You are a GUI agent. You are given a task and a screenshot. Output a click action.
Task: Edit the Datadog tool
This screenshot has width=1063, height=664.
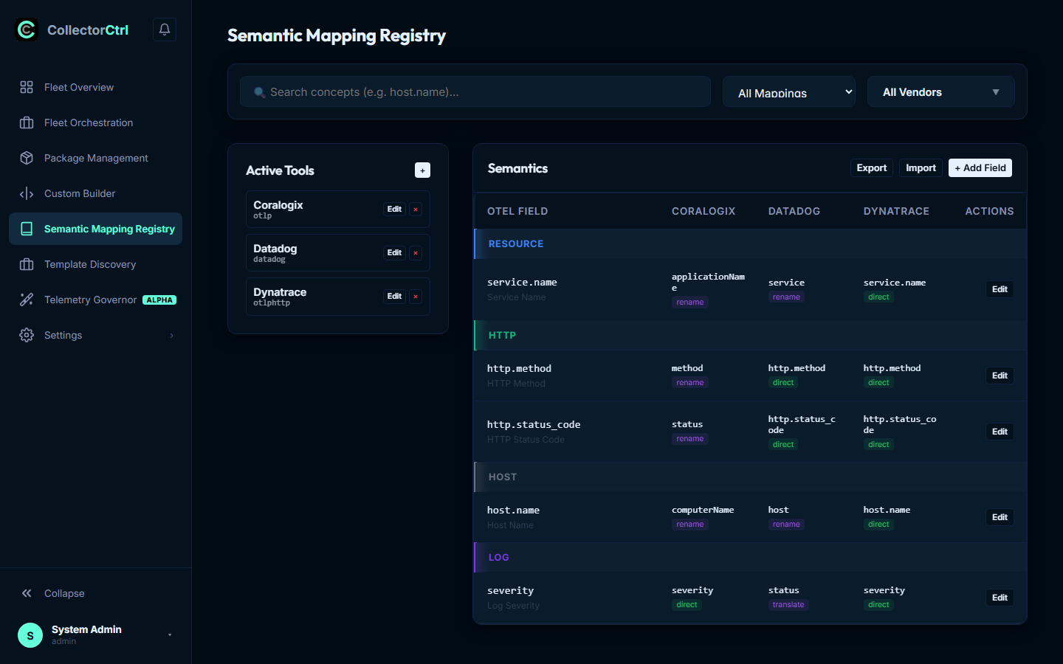pos(394,253)
